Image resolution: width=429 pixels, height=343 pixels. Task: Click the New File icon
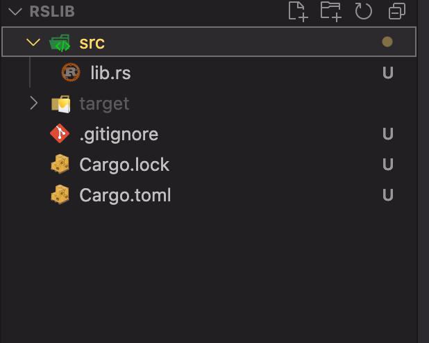(x=298, y=11)
